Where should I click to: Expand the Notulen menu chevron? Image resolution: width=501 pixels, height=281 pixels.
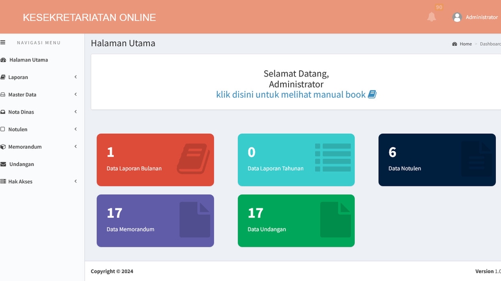pyautogui.click(x=76, y=129)
